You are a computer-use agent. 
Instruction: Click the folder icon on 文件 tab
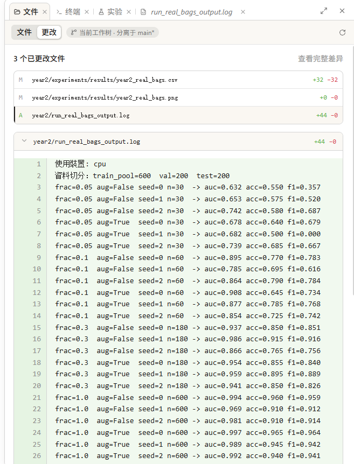[x=17, y=12]
